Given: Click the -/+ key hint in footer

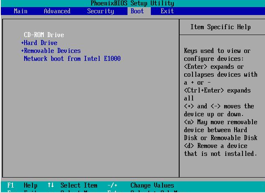Looking at the screenshot, I should coord(112,185).
